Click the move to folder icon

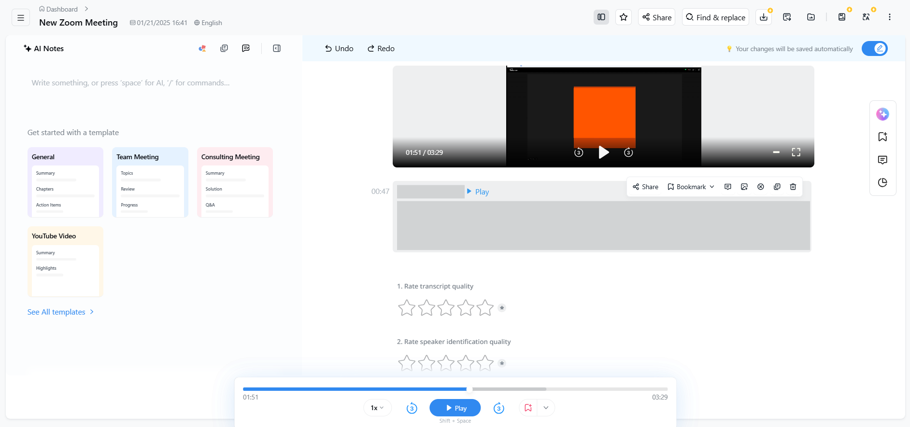[811, 17]
